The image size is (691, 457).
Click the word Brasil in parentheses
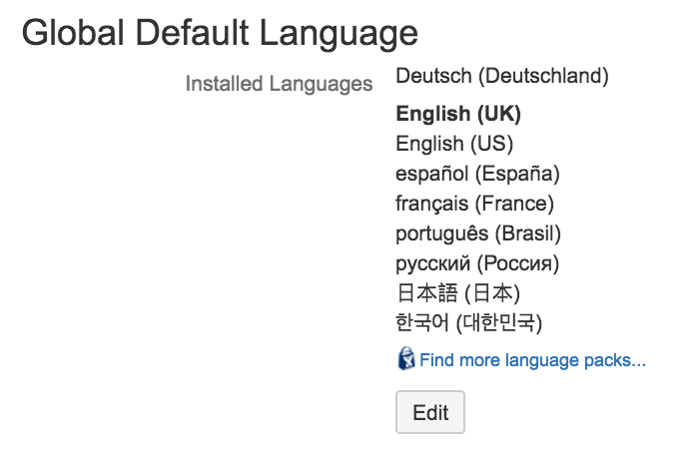[x=528, y=233]
